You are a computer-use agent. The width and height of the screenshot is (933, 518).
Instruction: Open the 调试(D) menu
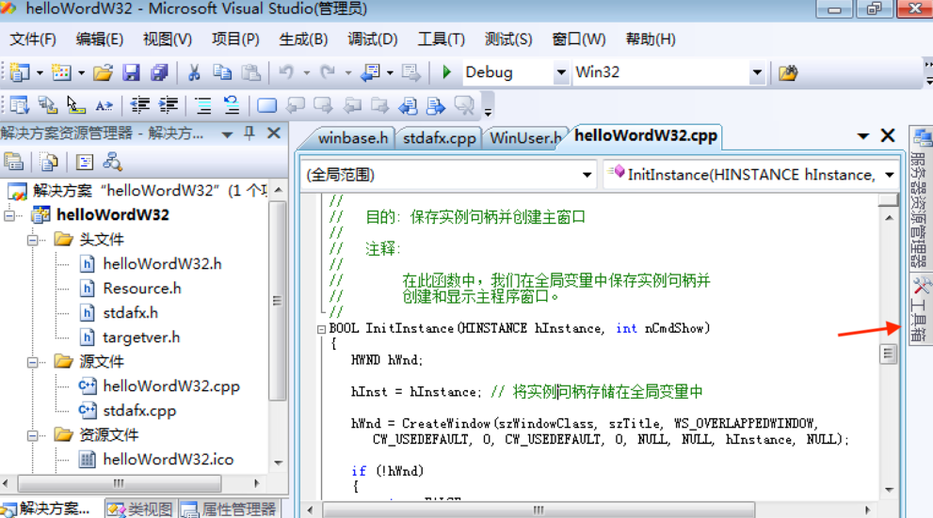coord(373,39)
